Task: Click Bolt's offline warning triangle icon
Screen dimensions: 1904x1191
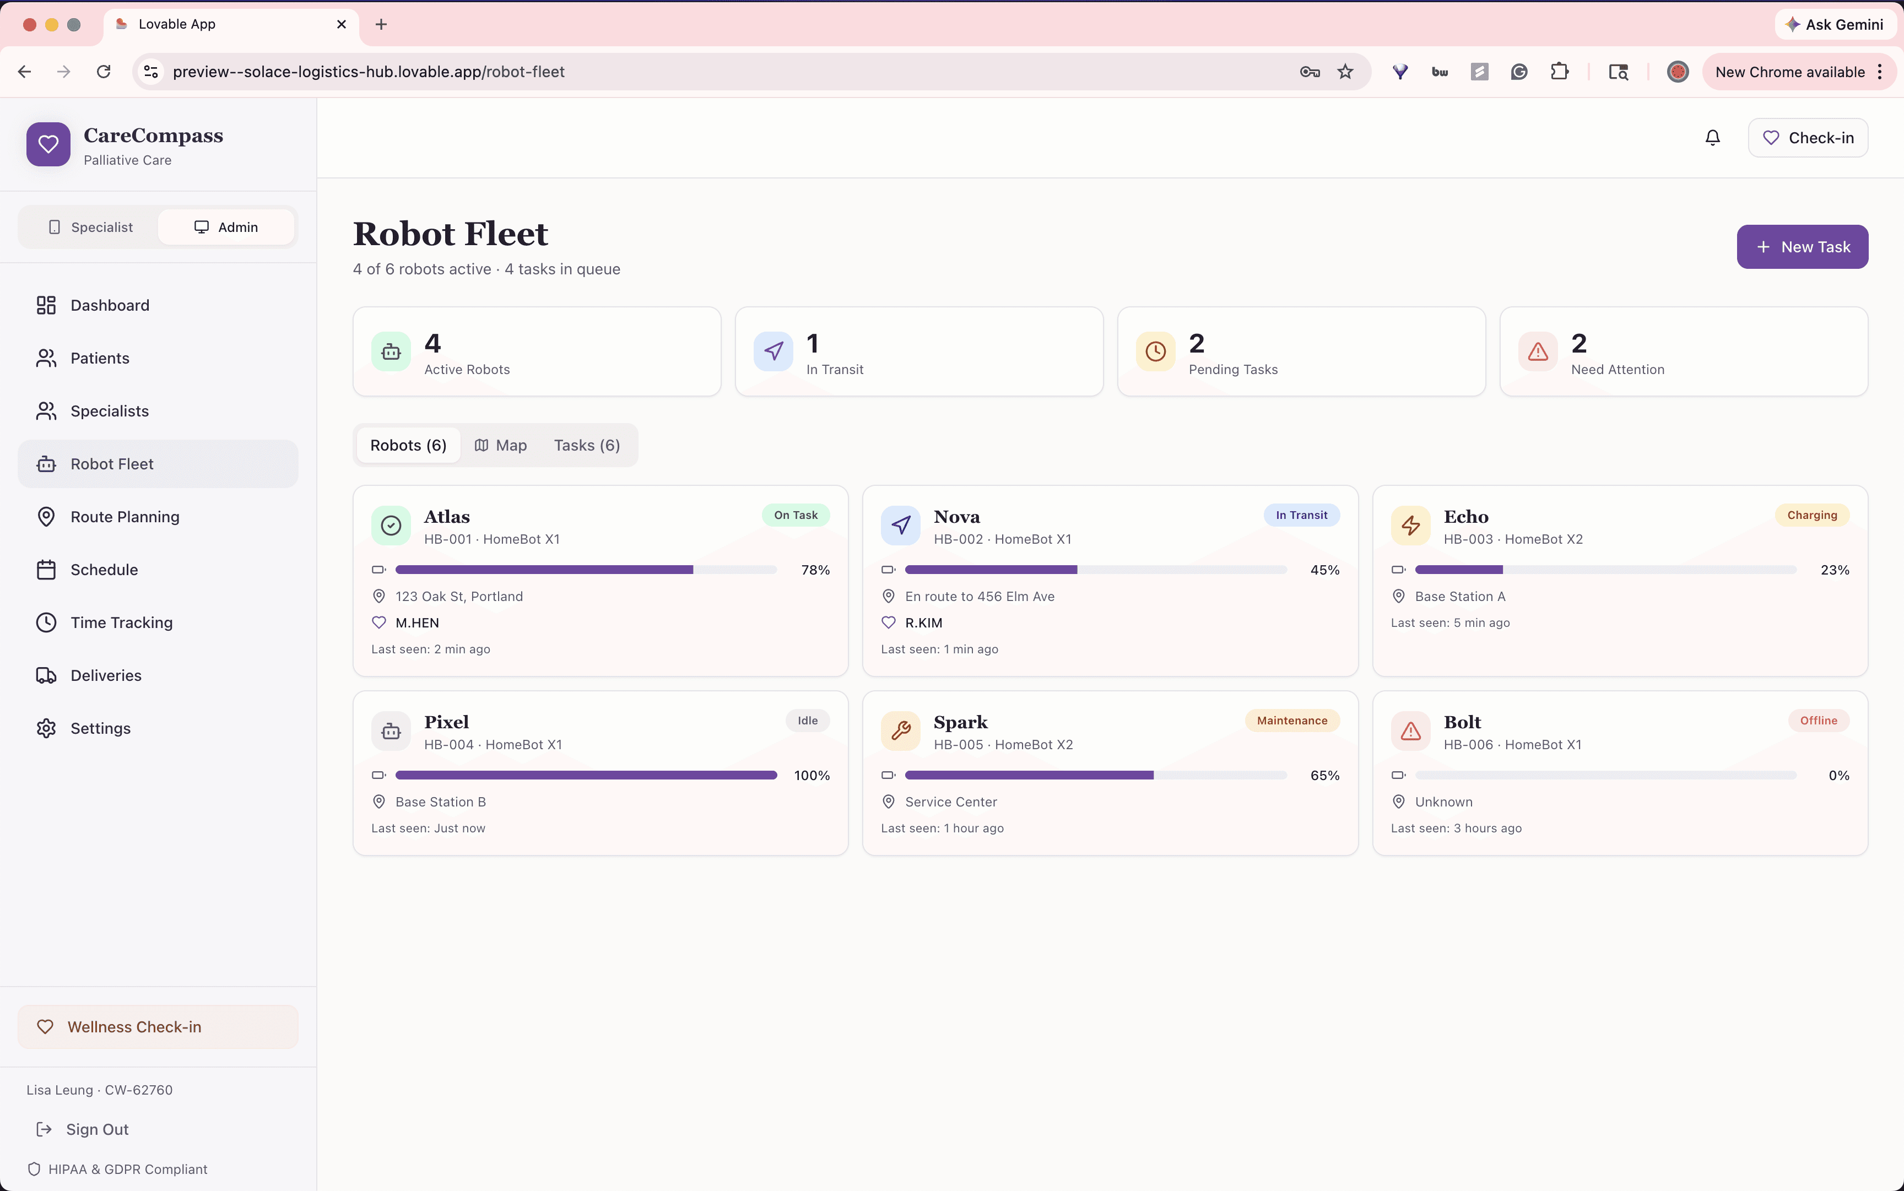Action: [x=1410, y=731]
